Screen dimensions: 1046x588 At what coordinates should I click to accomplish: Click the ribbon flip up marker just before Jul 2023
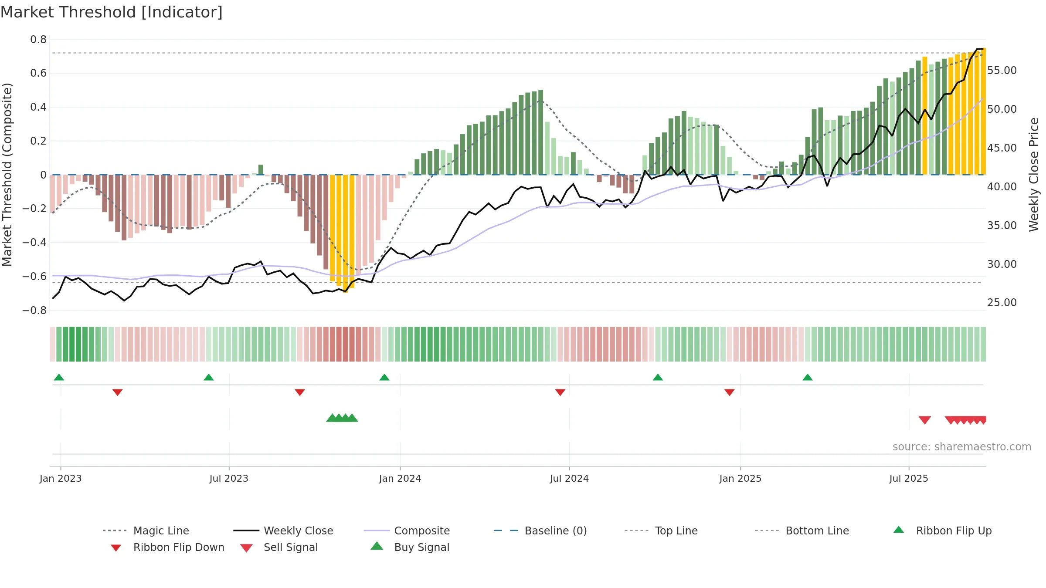209,377
